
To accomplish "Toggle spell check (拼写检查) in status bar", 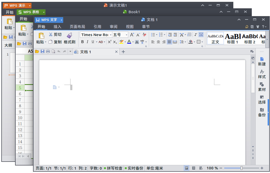I will pos(113,168).
